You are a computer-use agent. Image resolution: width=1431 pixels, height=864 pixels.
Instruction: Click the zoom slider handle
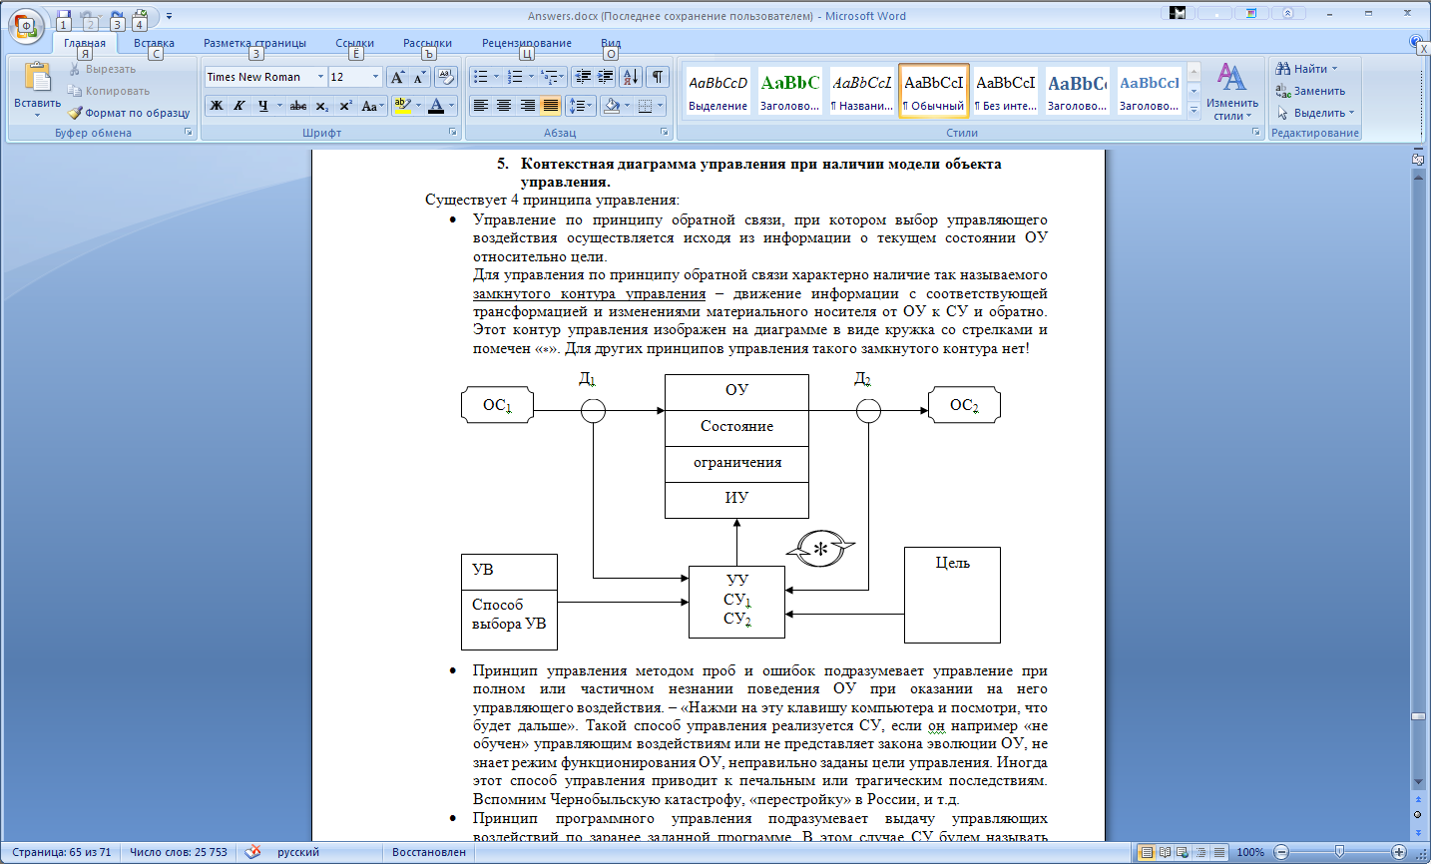click(x=1339, y=852)
